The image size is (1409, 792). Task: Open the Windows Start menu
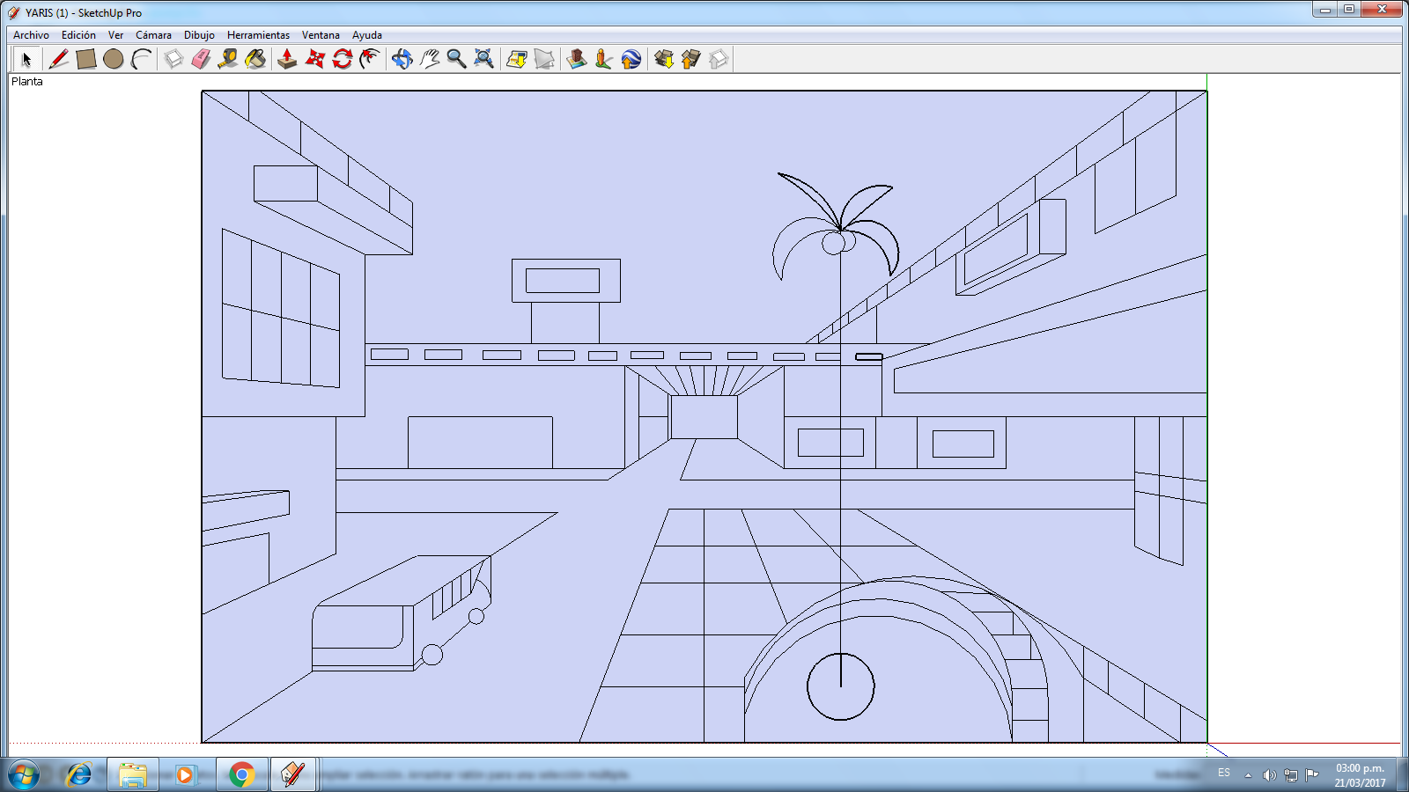(24, 775)
